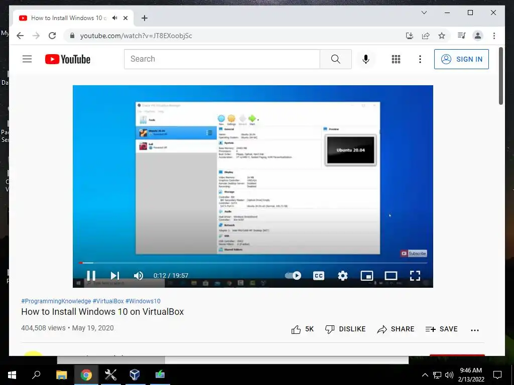Click the taskbar clock showing 9:46 AM

pyautogui.click(x=471, y=375)
